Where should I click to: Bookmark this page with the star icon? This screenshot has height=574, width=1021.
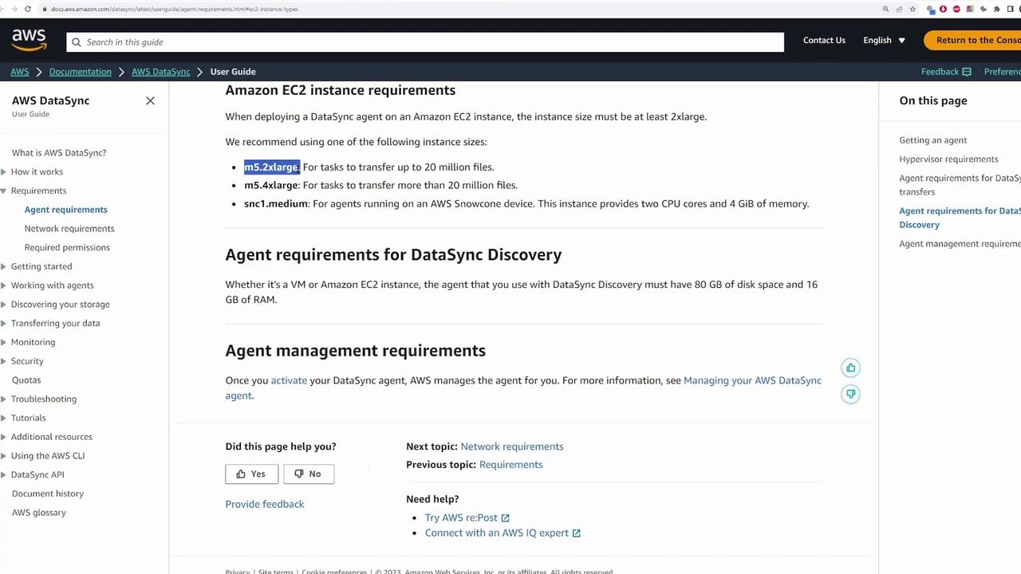(x=913, y=9)
